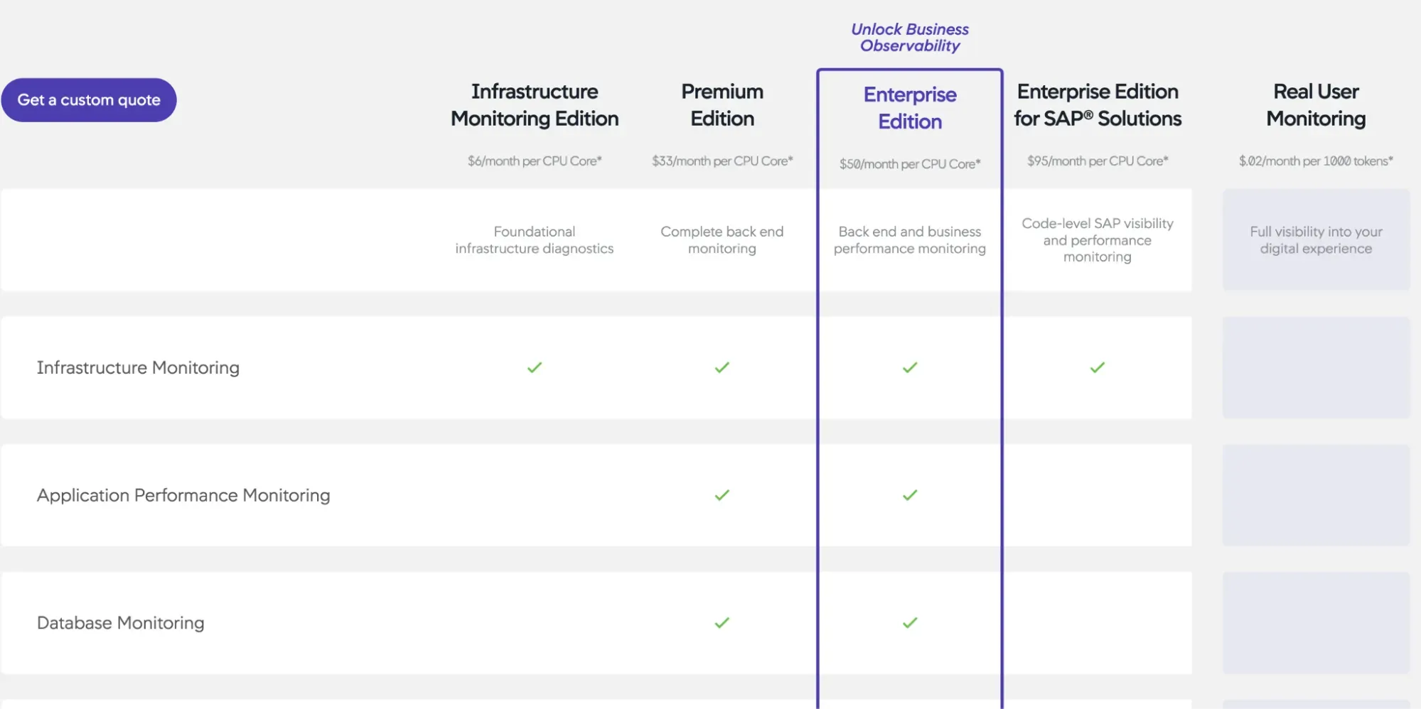
Task: Click the Enterprise Edition Database Monitoring checkmark
Action: click(909, 623)
